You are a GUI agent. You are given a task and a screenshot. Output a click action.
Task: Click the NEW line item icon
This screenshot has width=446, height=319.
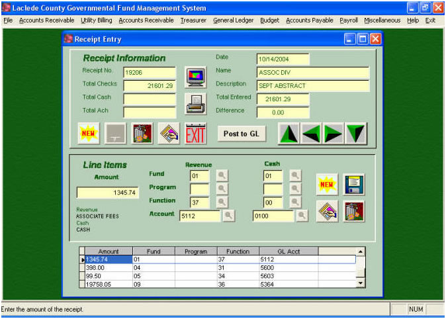click(327, 185)
